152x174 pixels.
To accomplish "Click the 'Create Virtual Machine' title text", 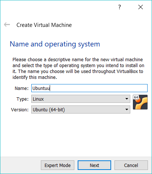I will point(44,25).
